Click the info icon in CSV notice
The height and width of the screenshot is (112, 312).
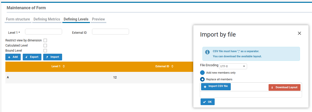pos(207,52)
